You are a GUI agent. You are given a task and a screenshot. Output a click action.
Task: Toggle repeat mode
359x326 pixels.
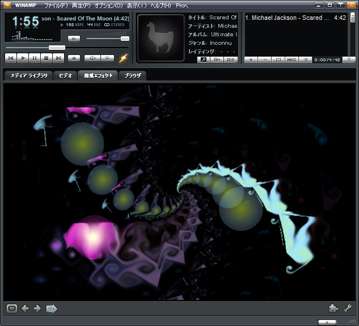point(107,58)
